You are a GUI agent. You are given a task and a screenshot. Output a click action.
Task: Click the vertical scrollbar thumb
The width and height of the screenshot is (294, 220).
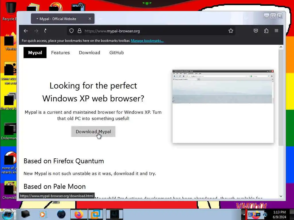281,98
